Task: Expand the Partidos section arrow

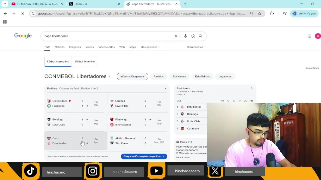Action: tap(165, 88)
